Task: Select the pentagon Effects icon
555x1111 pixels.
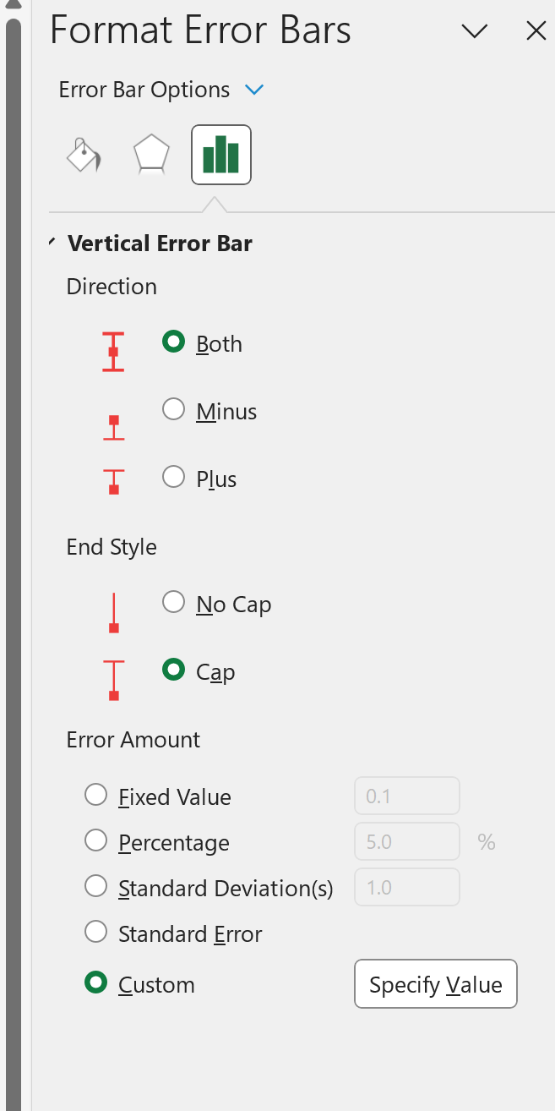Action: coord(150,155)
